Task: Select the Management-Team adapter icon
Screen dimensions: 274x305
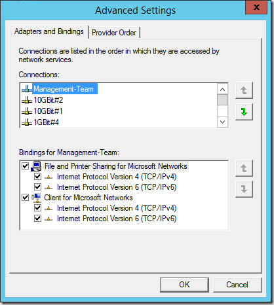Action: (x=27, y=89)
